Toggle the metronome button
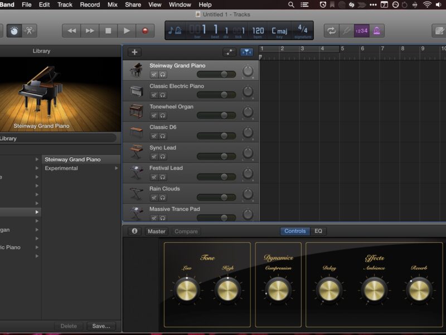Screen dimensions: 446x335 pyautogui.click(x=378, y=31)
